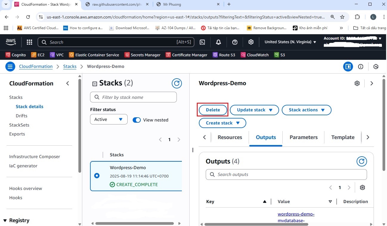Expand the Create stack dropdown
Screen dimensions: 387x226
pyautogui.click(x=222, y=123)
